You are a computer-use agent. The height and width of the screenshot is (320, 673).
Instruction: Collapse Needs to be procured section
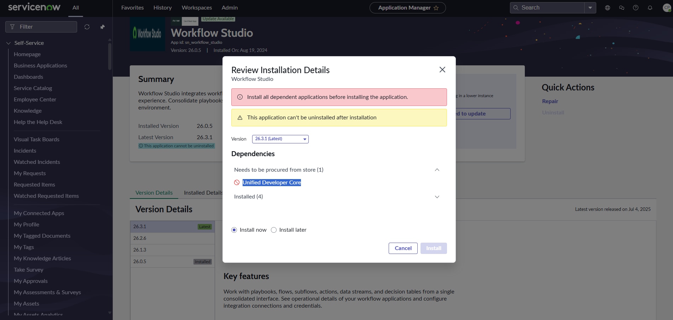pos(437,170)
